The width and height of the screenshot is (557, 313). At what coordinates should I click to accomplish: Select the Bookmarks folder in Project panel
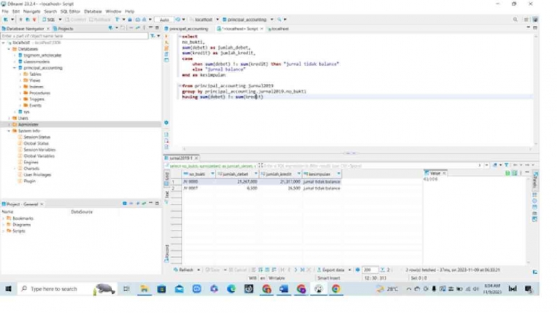click(x=22, y=218)
